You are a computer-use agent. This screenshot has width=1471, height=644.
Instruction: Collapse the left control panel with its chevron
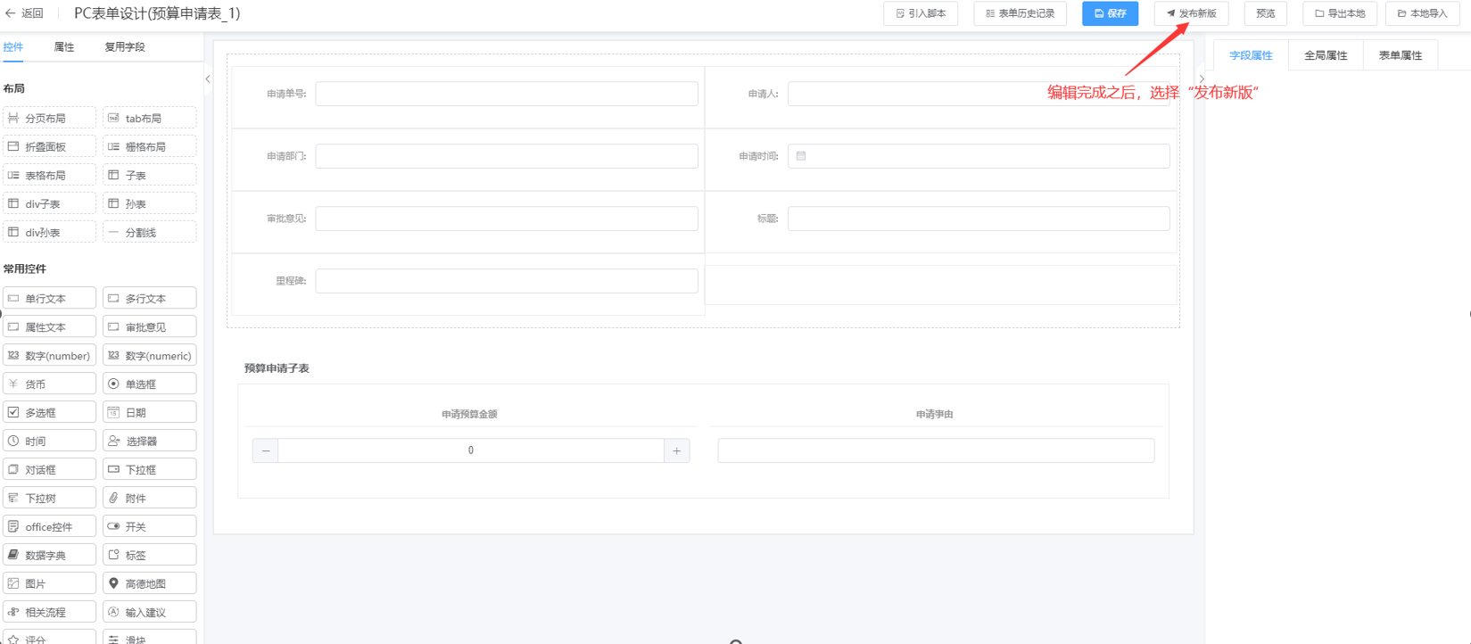click(x=208, y=79)
